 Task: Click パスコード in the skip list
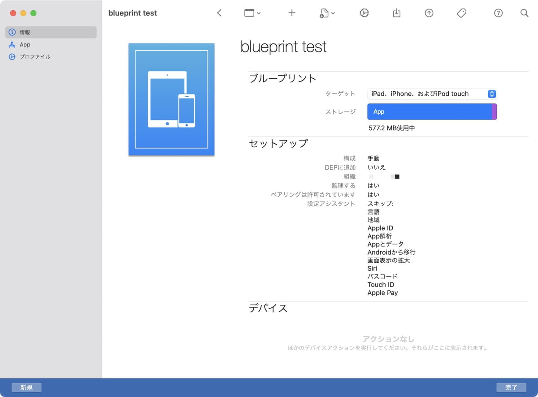pos(382,276)
